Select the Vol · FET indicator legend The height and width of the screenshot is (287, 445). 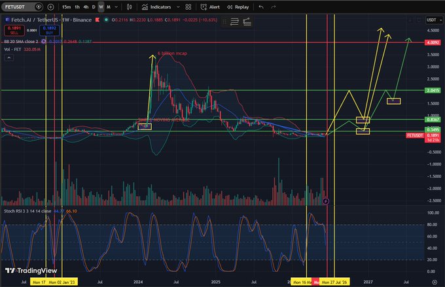[x=12, y=49]
